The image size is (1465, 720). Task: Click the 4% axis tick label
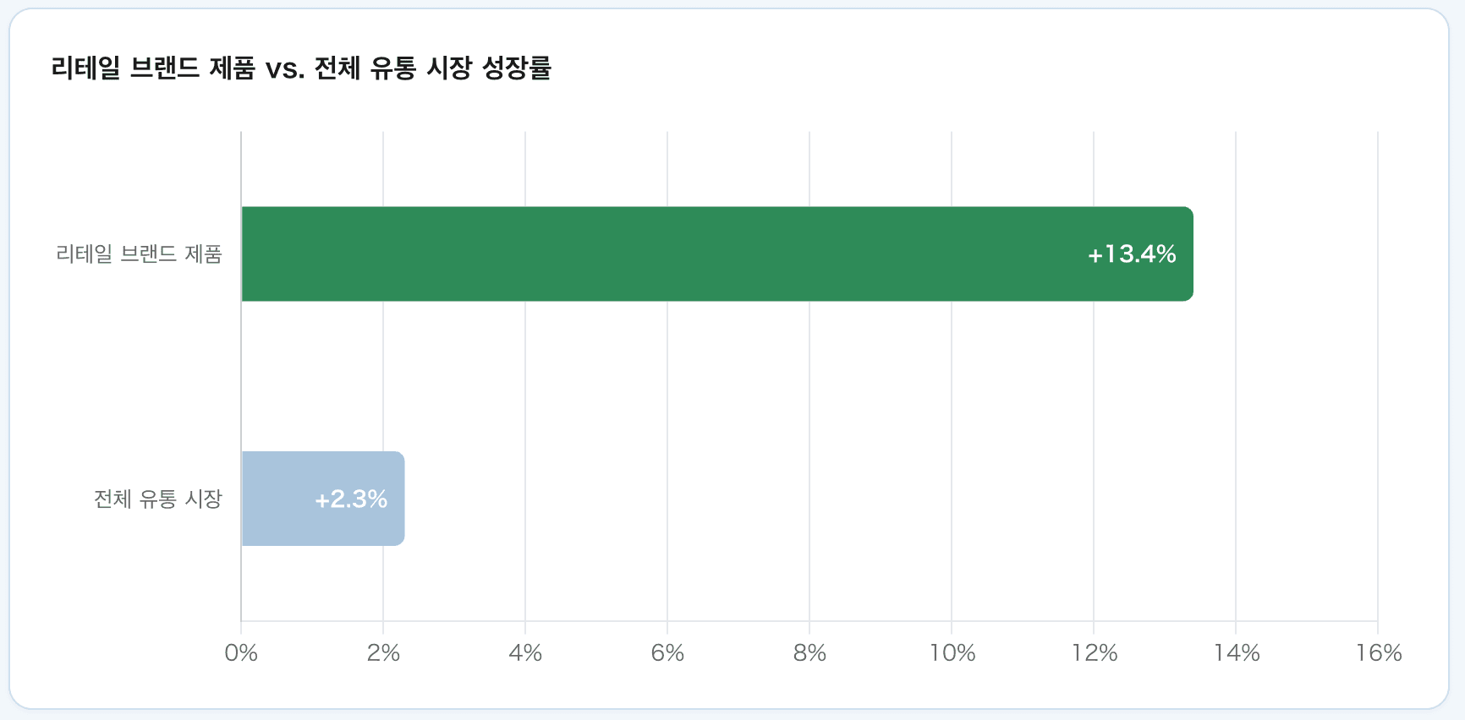(525, 652)
